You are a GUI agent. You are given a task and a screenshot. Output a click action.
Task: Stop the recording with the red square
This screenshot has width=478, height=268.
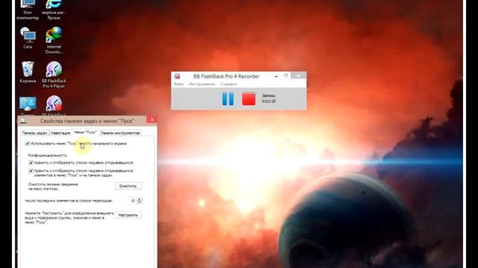[x=249, y=99]
